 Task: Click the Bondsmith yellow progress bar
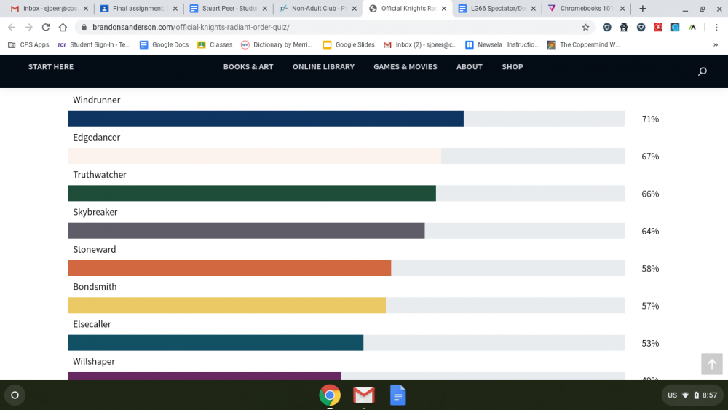point(227,305)
